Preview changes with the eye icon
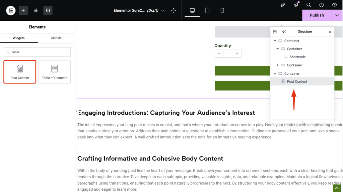The height and width of the screenshot is (192, 343). point(334,5)
